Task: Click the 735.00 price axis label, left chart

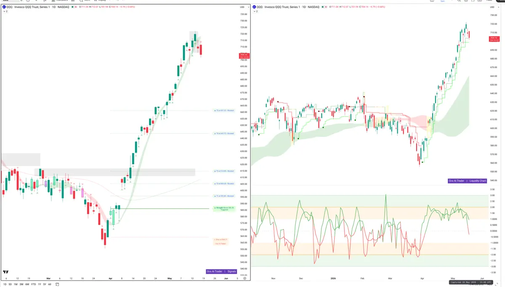Action: [x=243, y=14]
